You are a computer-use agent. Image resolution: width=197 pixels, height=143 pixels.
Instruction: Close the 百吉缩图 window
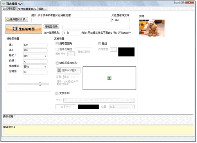pos(190,2)
